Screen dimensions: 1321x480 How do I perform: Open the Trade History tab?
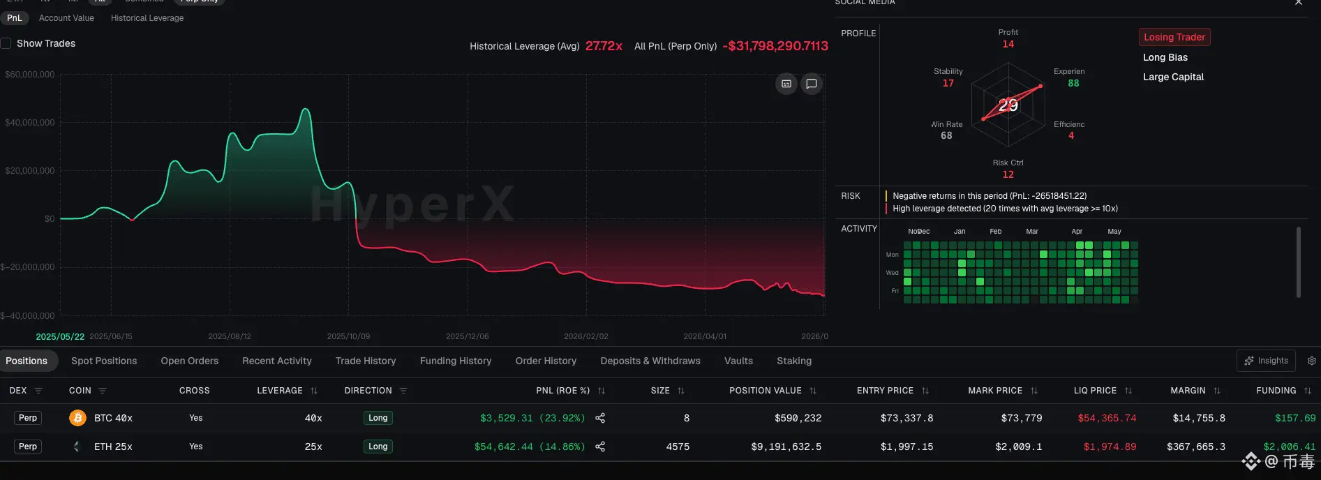(366, 361)
